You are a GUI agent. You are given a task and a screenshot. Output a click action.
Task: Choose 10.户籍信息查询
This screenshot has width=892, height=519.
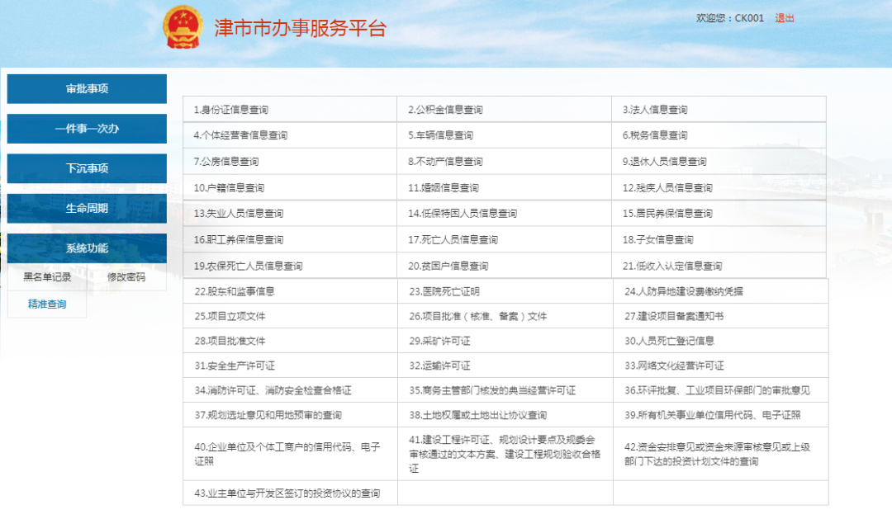click(x=229, y=187)
